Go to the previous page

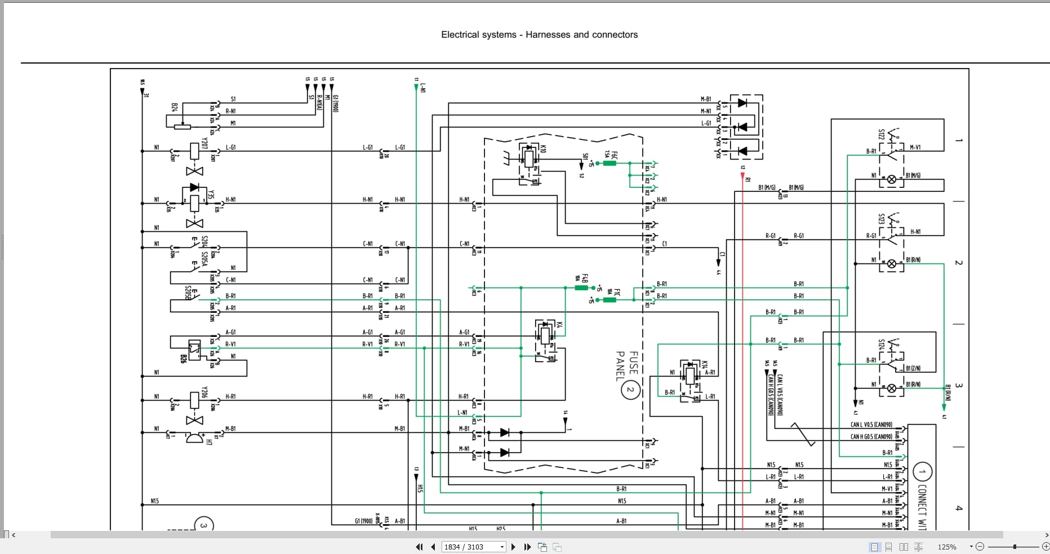433,547
